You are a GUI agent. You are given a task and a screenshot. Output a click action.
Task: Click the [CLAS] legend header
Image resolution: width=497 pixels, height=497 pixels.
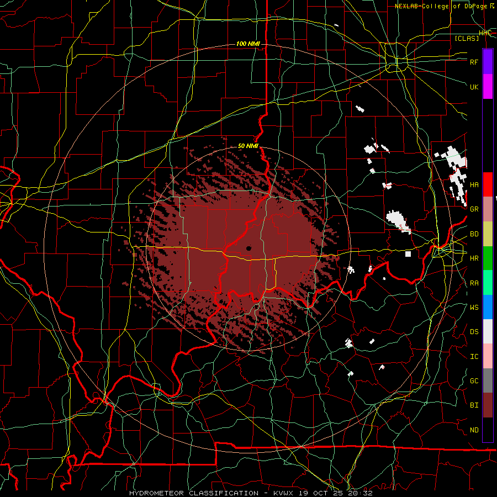467,38
